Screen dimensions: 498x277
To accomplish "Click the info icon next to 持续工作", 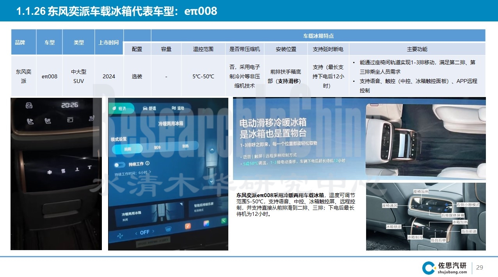I will click(147, 164).
